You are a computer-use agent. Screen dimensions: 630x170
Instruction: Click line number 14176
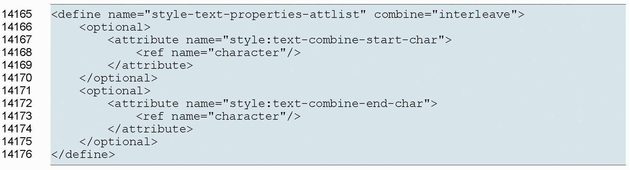[17, 154]
